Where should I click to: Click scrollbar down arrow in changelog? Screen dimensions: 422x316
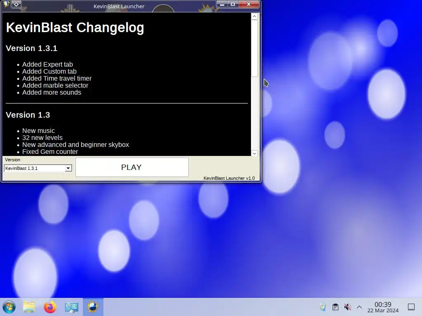pos(254,153)
